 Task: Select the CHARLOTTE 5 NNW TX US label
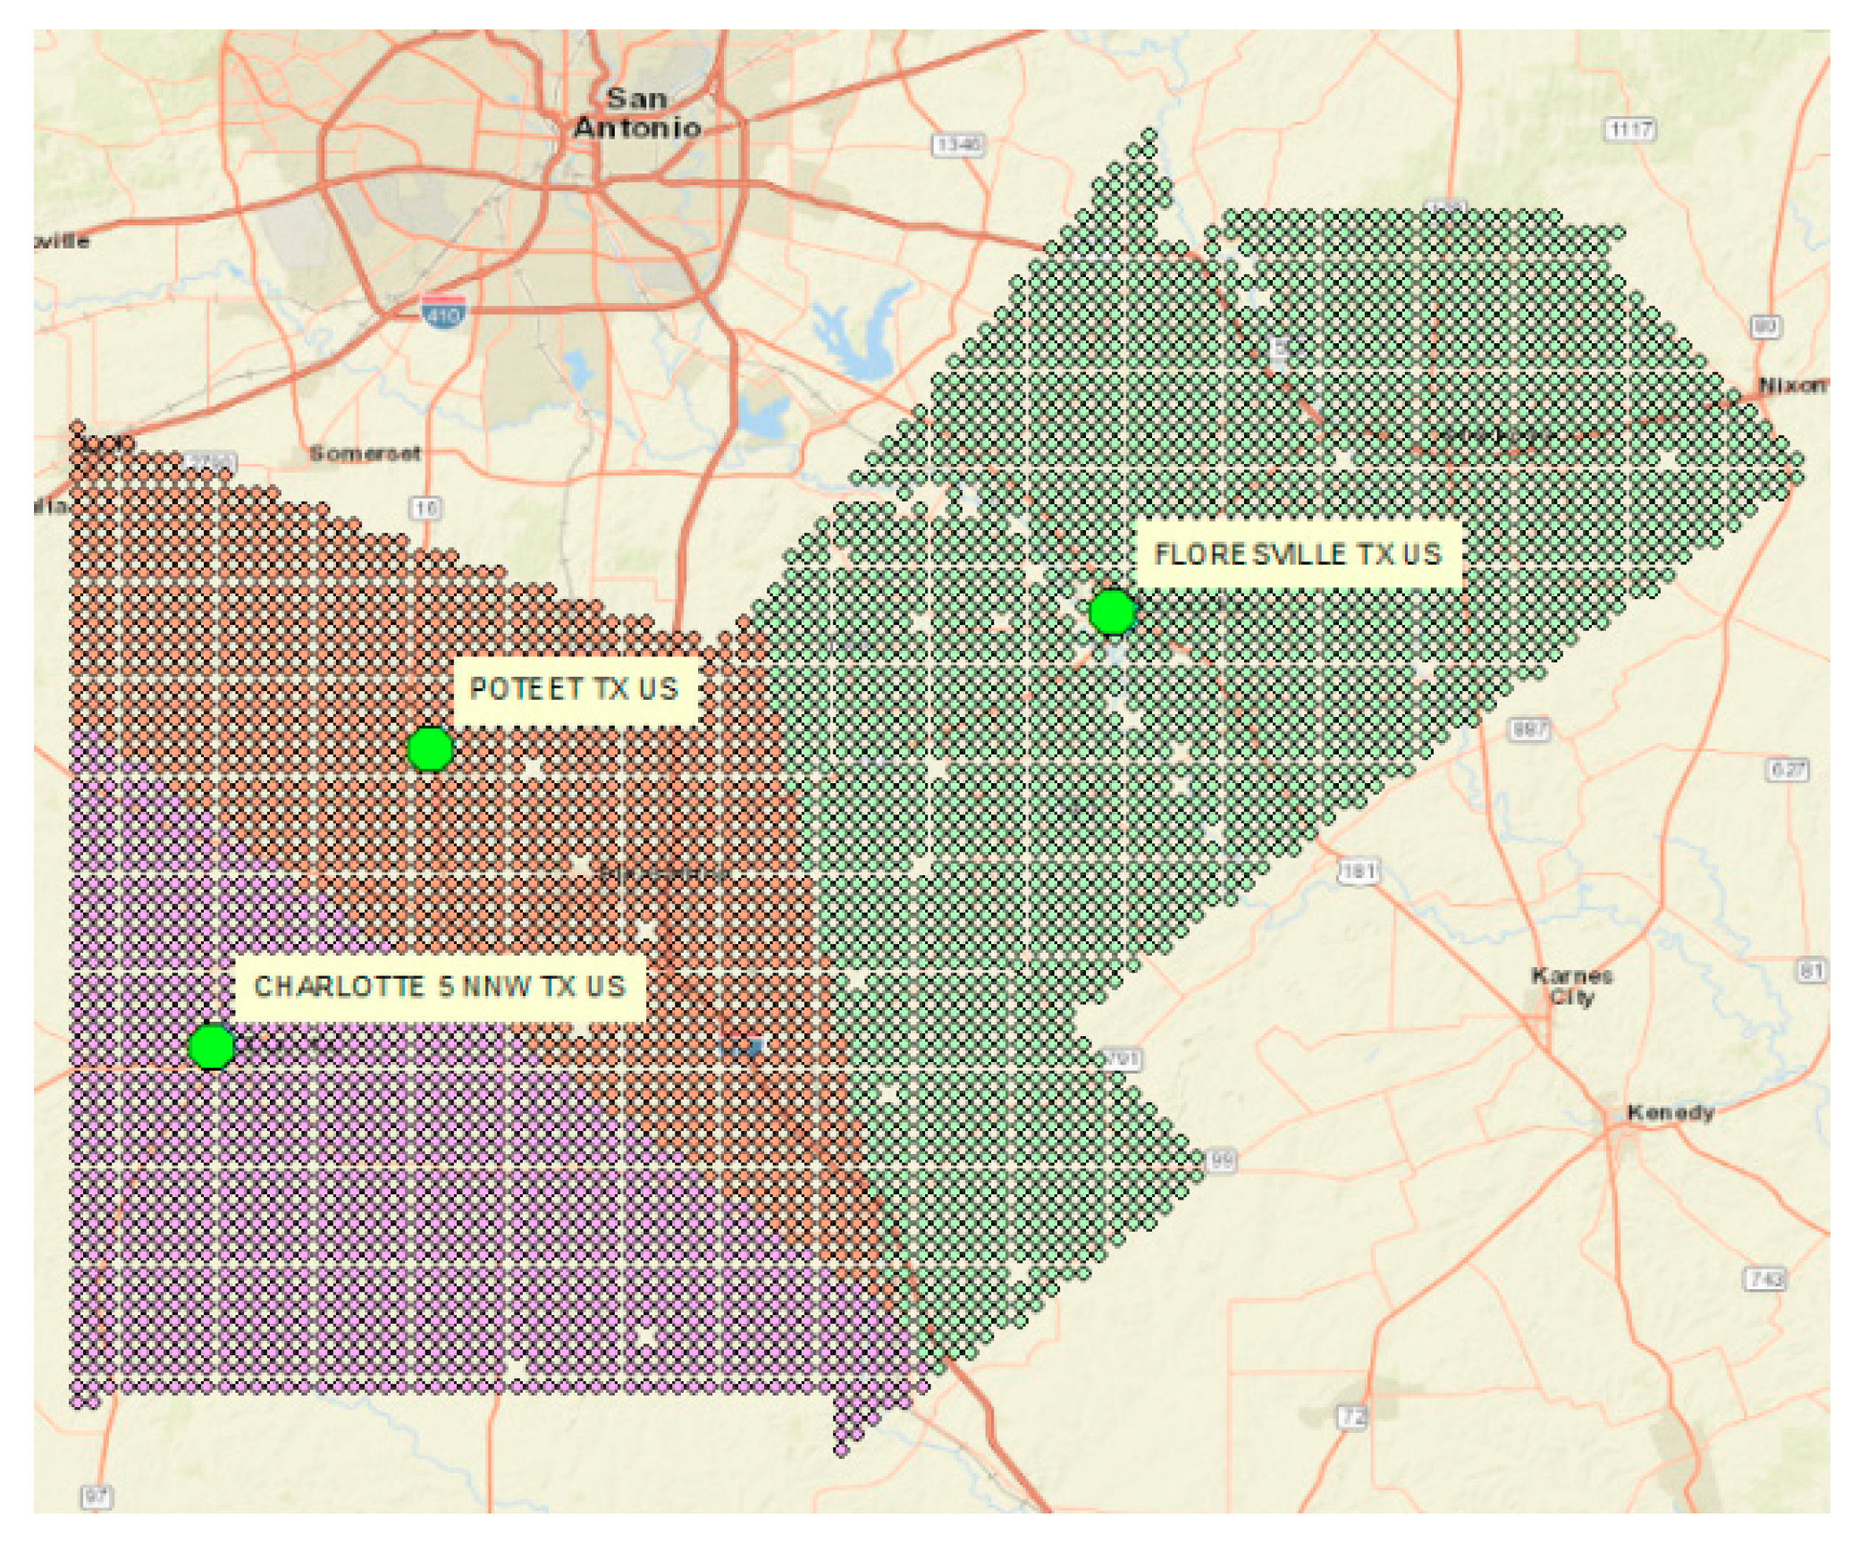(439, 987)
